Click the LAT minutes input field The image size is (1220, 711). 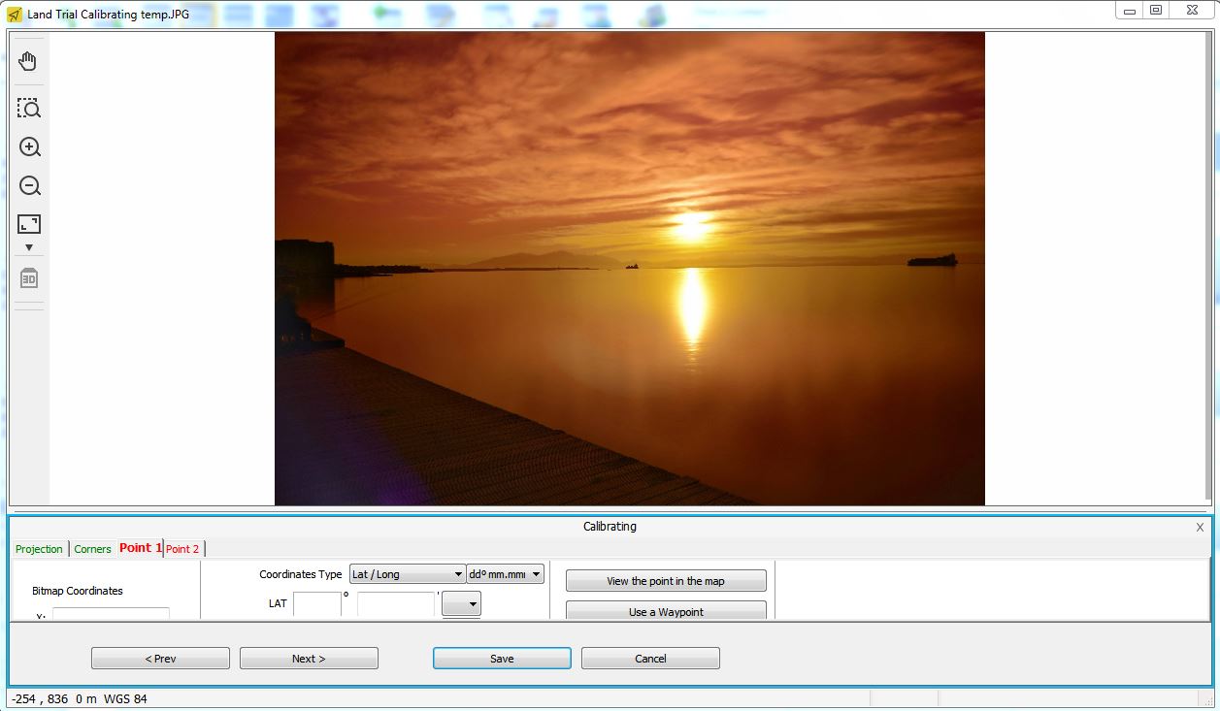pos(396,604)
